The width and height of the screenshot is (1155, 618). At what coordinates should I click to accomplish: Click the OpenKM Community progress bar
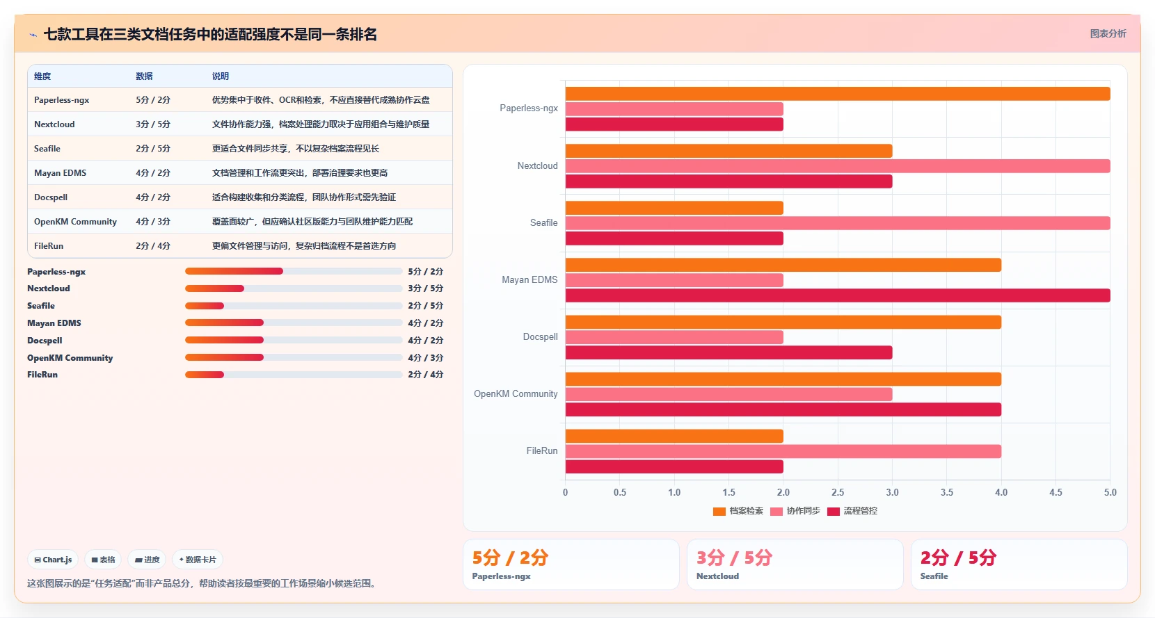point(294,357)
